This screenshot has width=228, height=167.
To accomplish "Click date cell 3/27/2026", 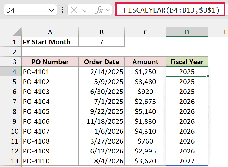I will click(x=102, y=141).
